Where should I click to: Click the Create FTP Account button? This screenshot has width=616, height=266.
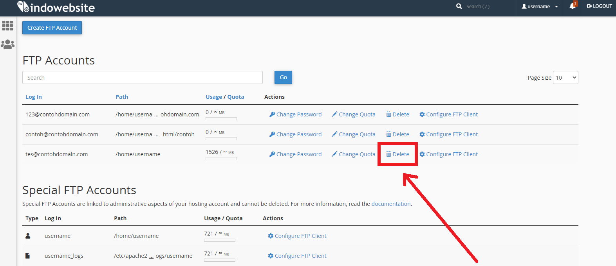[x=52, y=28]
